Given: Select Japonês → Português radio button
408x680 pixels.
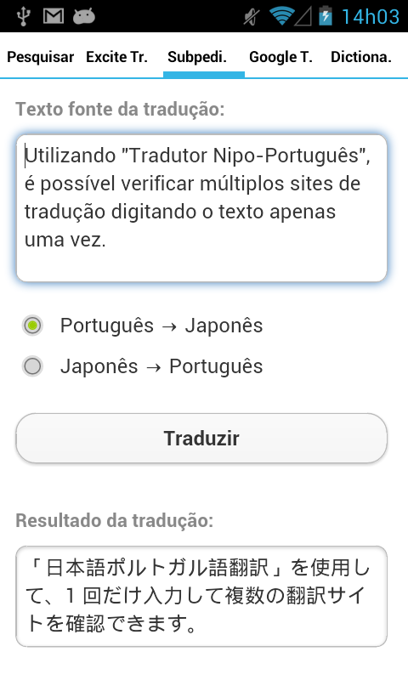Looking at the screenshot, I should pos(32,366).
